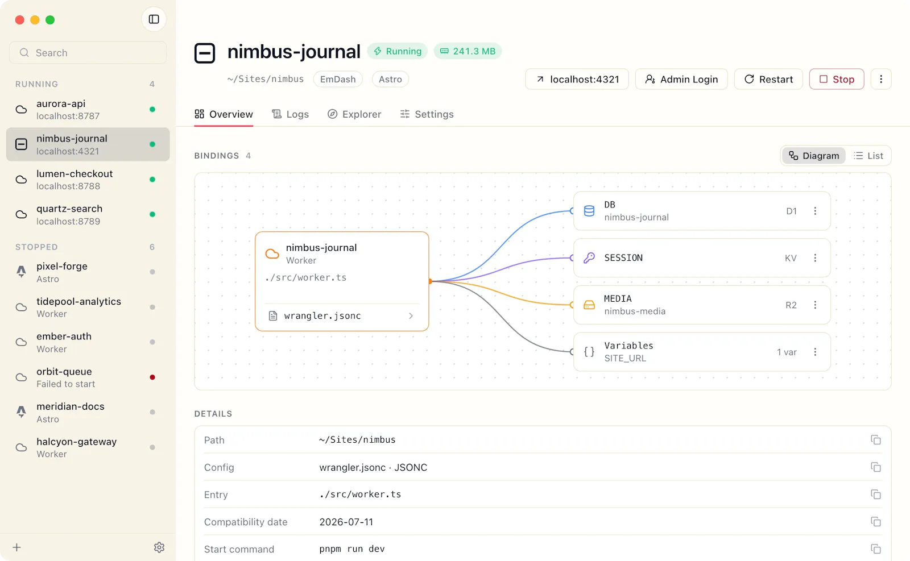Open localhost:4321 in browser
The width and height of the screenshot is (910, 561).
click(577, 79)
